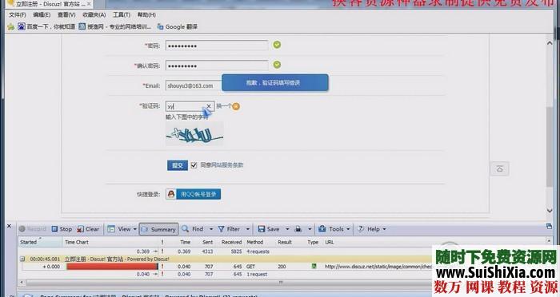560x297 pixels.
Task: Click the page scrollbar down arrow
Action: (x=550, y=211)
